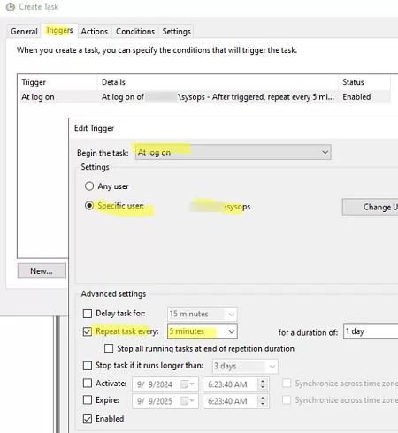Switch to the Actions tab
Screen dimensions: 398x433
point(95,31)
